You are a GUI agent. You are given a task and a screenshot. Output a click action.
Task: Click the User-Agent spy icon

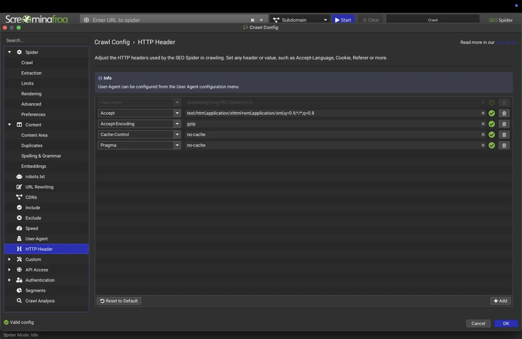pos(19,239)
